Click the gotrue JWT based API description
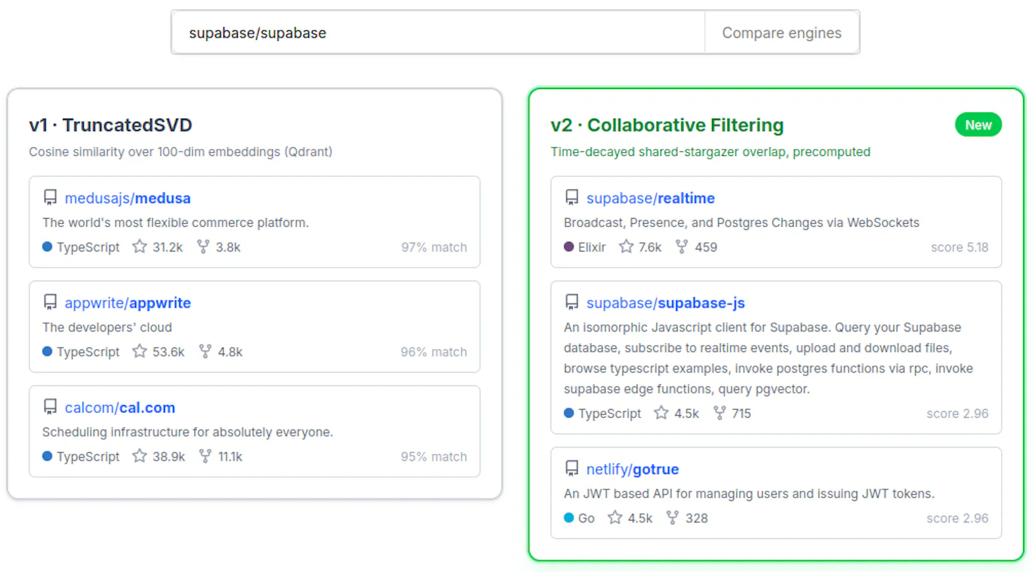Screen dimensions: 1032x572 pos(749,493)
